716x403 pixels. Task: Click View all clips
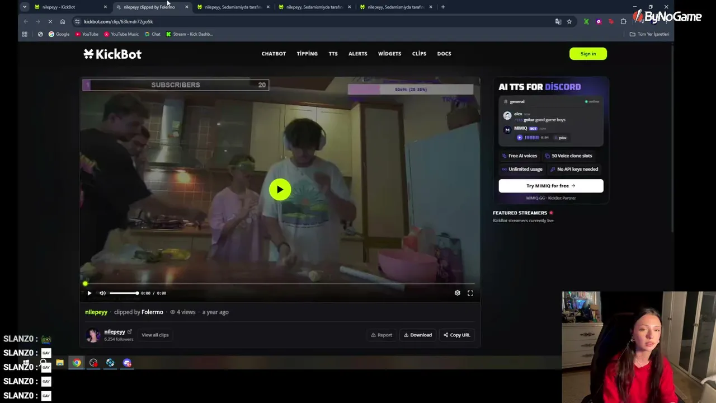(155, 335)
